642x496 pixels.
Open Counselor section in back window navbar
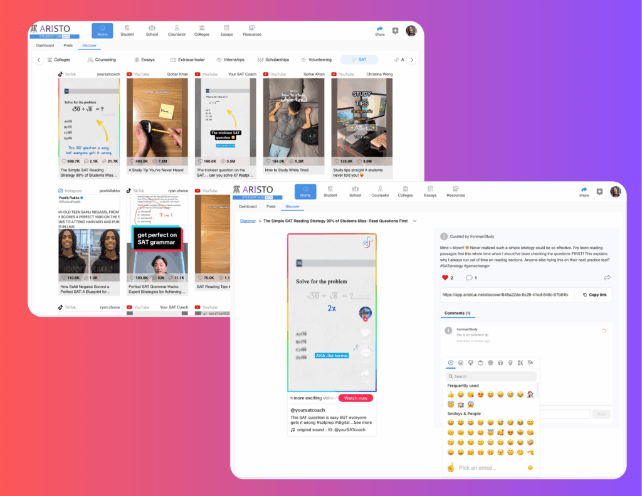pyautogui.click(x=177, y=31)
